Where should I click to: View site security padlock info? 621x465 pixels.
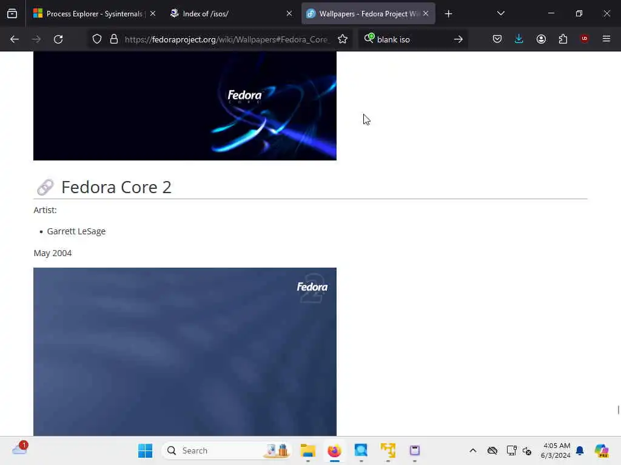point(114,39)
